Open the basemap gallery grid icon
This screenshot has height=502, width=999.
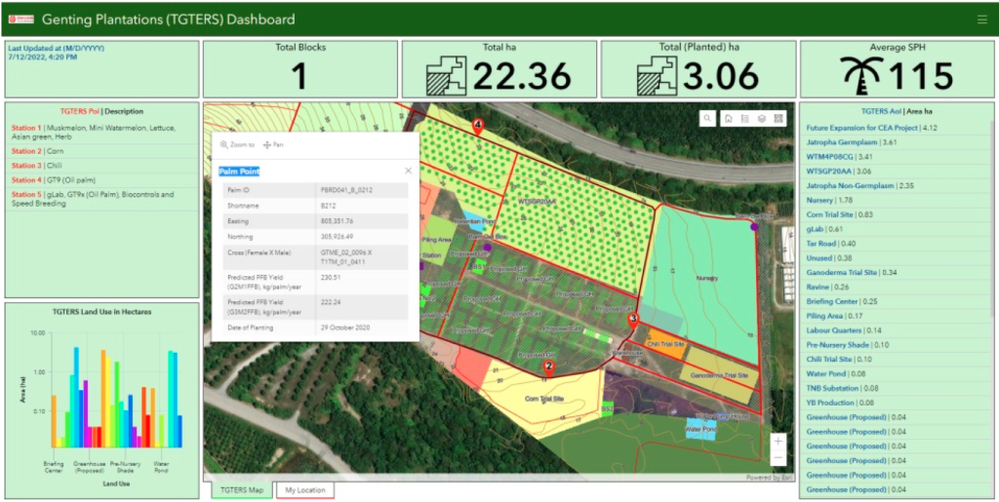[778, 118]
